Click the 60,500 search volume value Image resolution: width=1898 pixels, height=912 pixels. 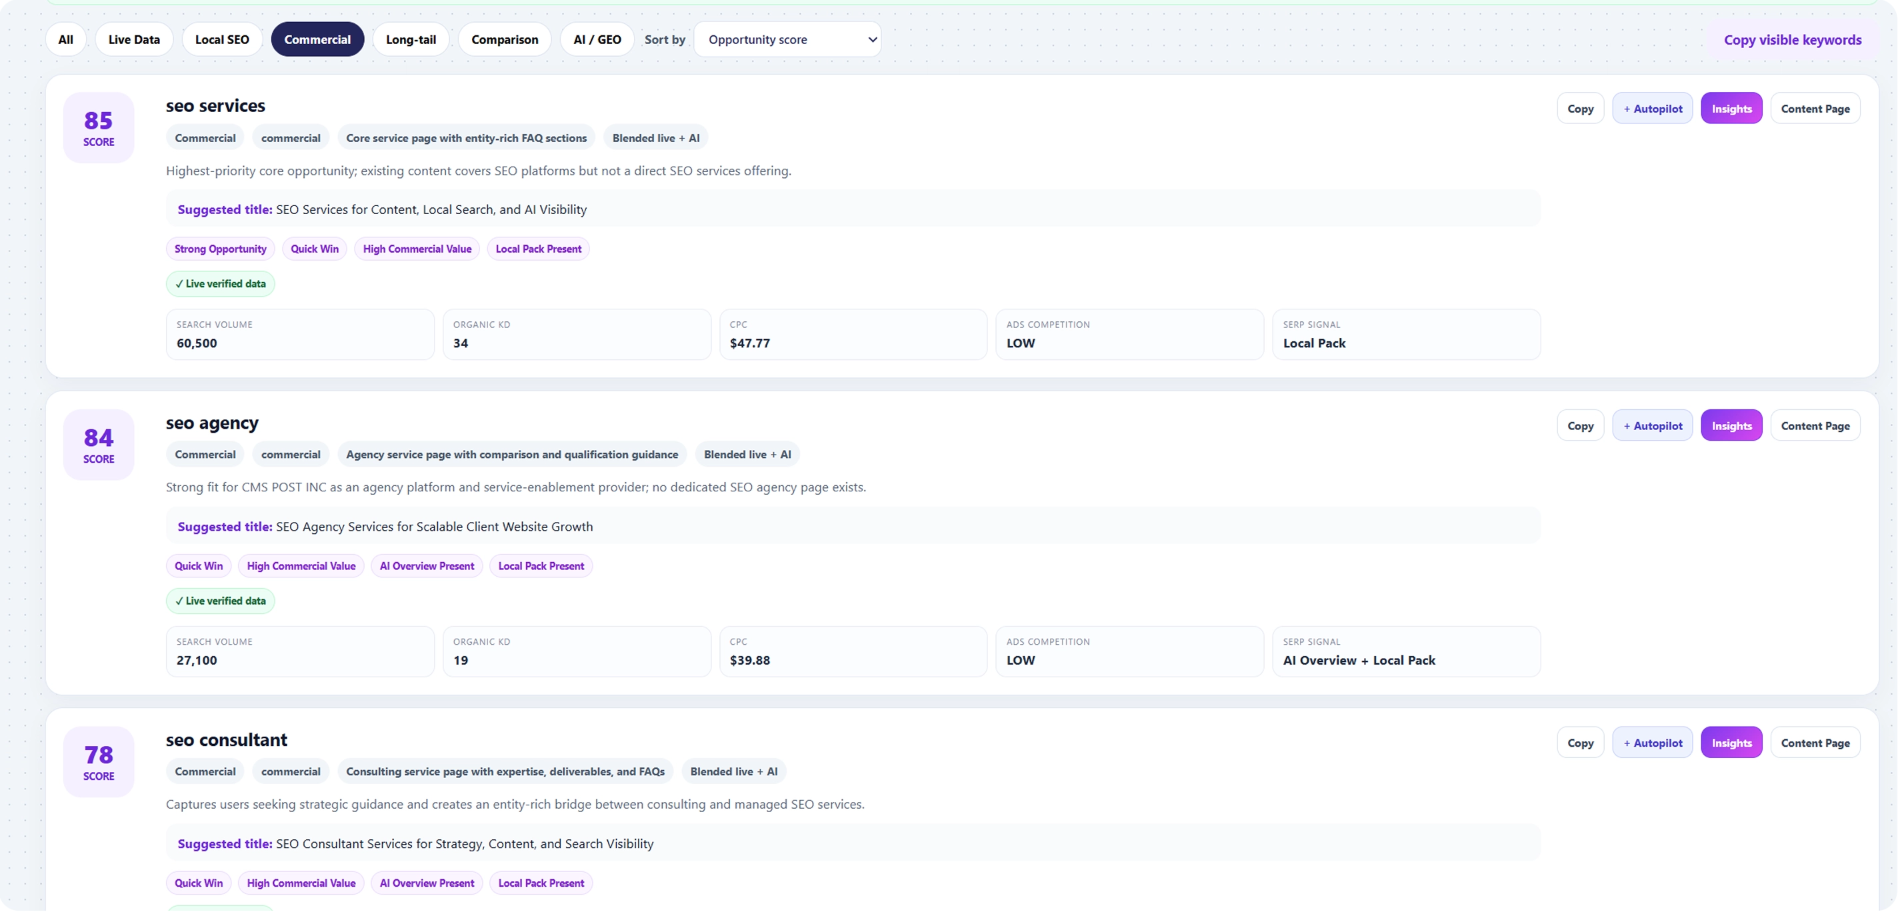coord(197,343)
